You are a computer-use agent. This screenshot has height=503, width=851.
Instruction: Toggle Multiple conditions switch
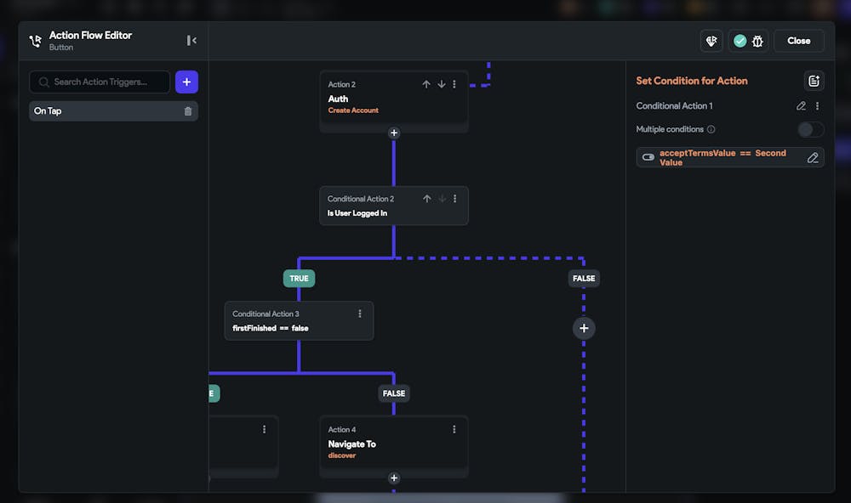(811, 129)
